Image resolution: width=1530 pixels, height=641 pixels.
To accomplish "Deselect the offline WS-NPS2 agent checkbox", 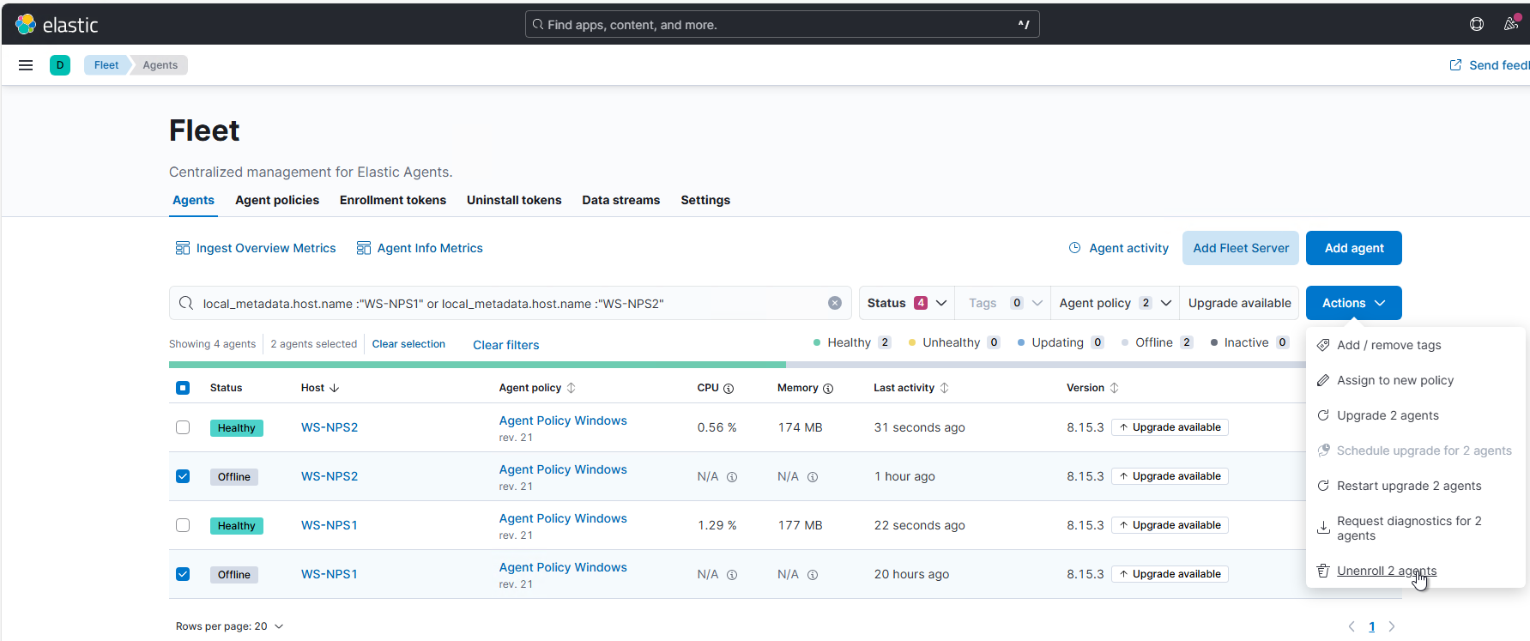I will click(183, 476).
